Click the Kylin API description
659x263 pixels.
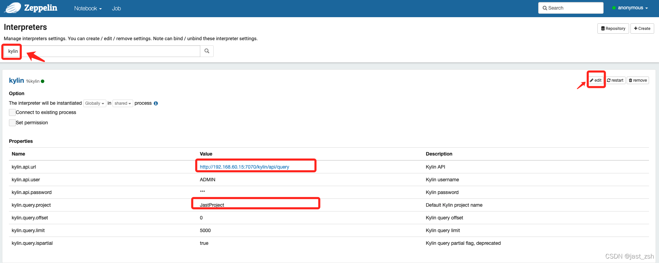(435, 167)
